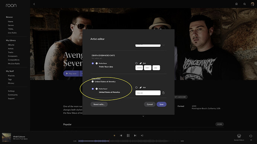Select Edit radio for Death/Disbanded Date
The height and width of the screenshot is (144, 257).
point(136,63)
